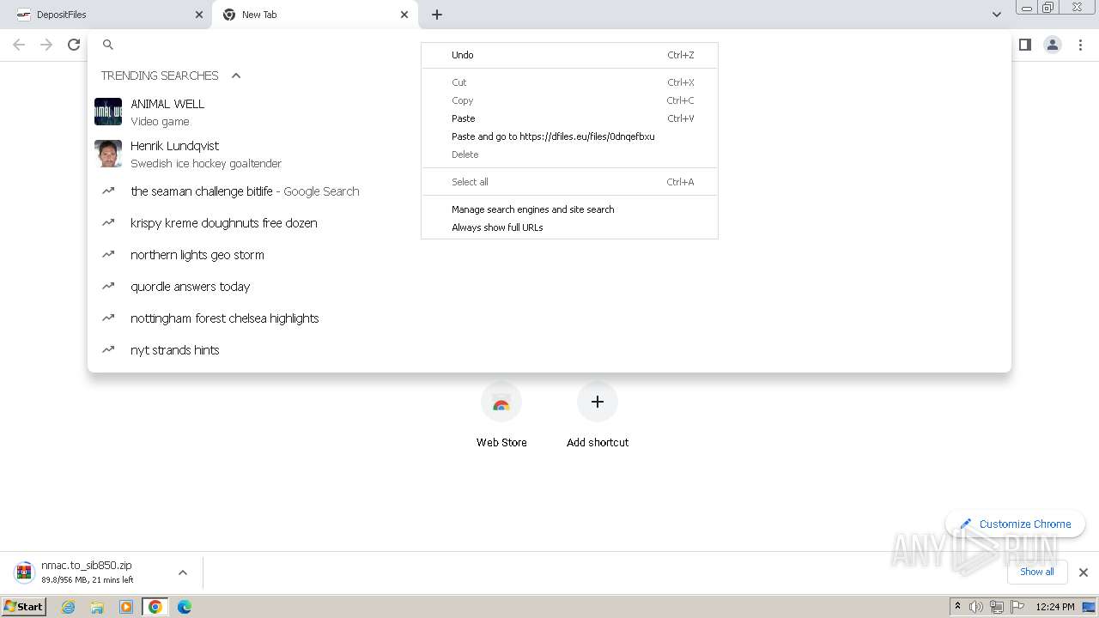The image size is (1099, 618).
Task: Click the Customize Chrome button
Action: 1016,524
